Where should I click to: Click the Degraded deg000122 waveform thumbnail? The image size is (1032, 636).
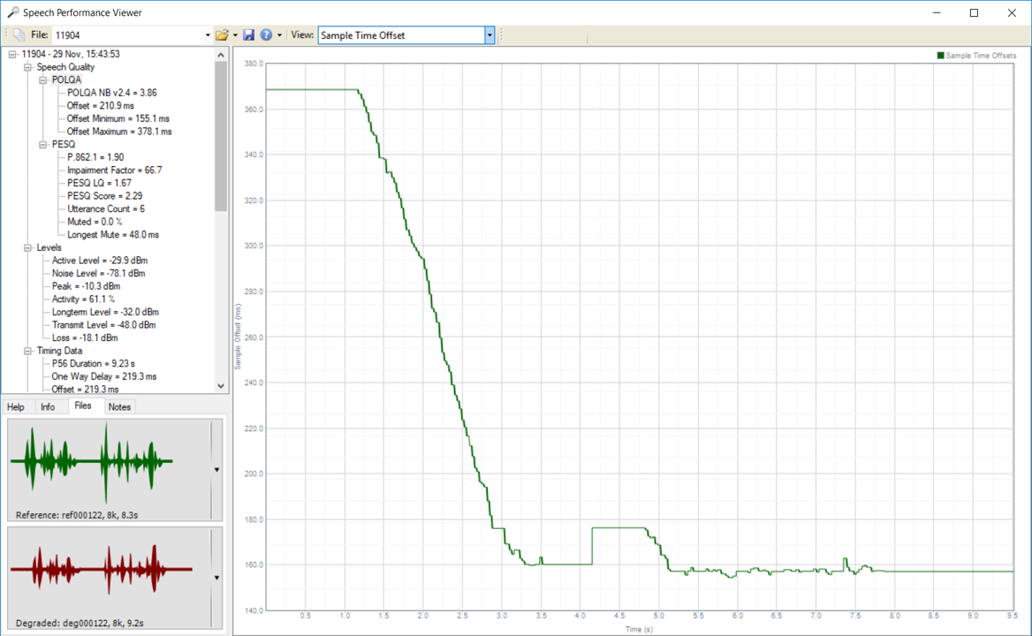coord(102,569)
